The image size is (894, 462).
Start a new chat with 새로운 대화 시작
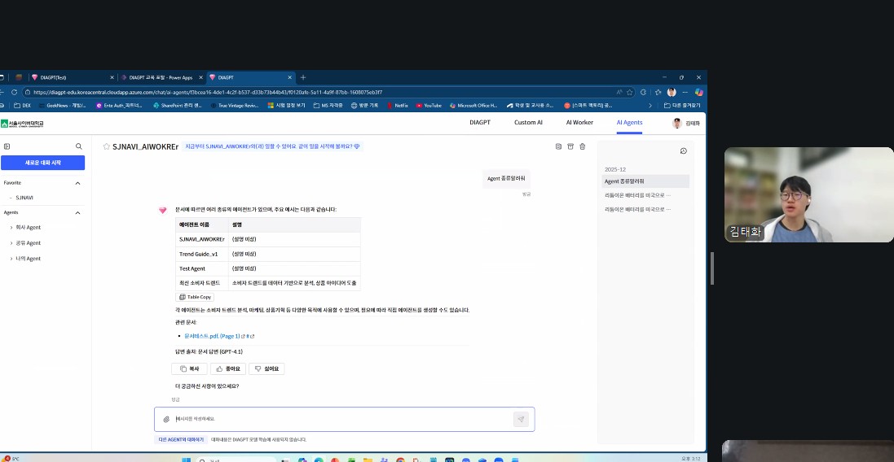point(42,163)
